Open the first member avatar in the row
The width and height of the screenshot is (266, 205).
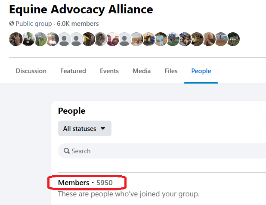click(15, 39)
